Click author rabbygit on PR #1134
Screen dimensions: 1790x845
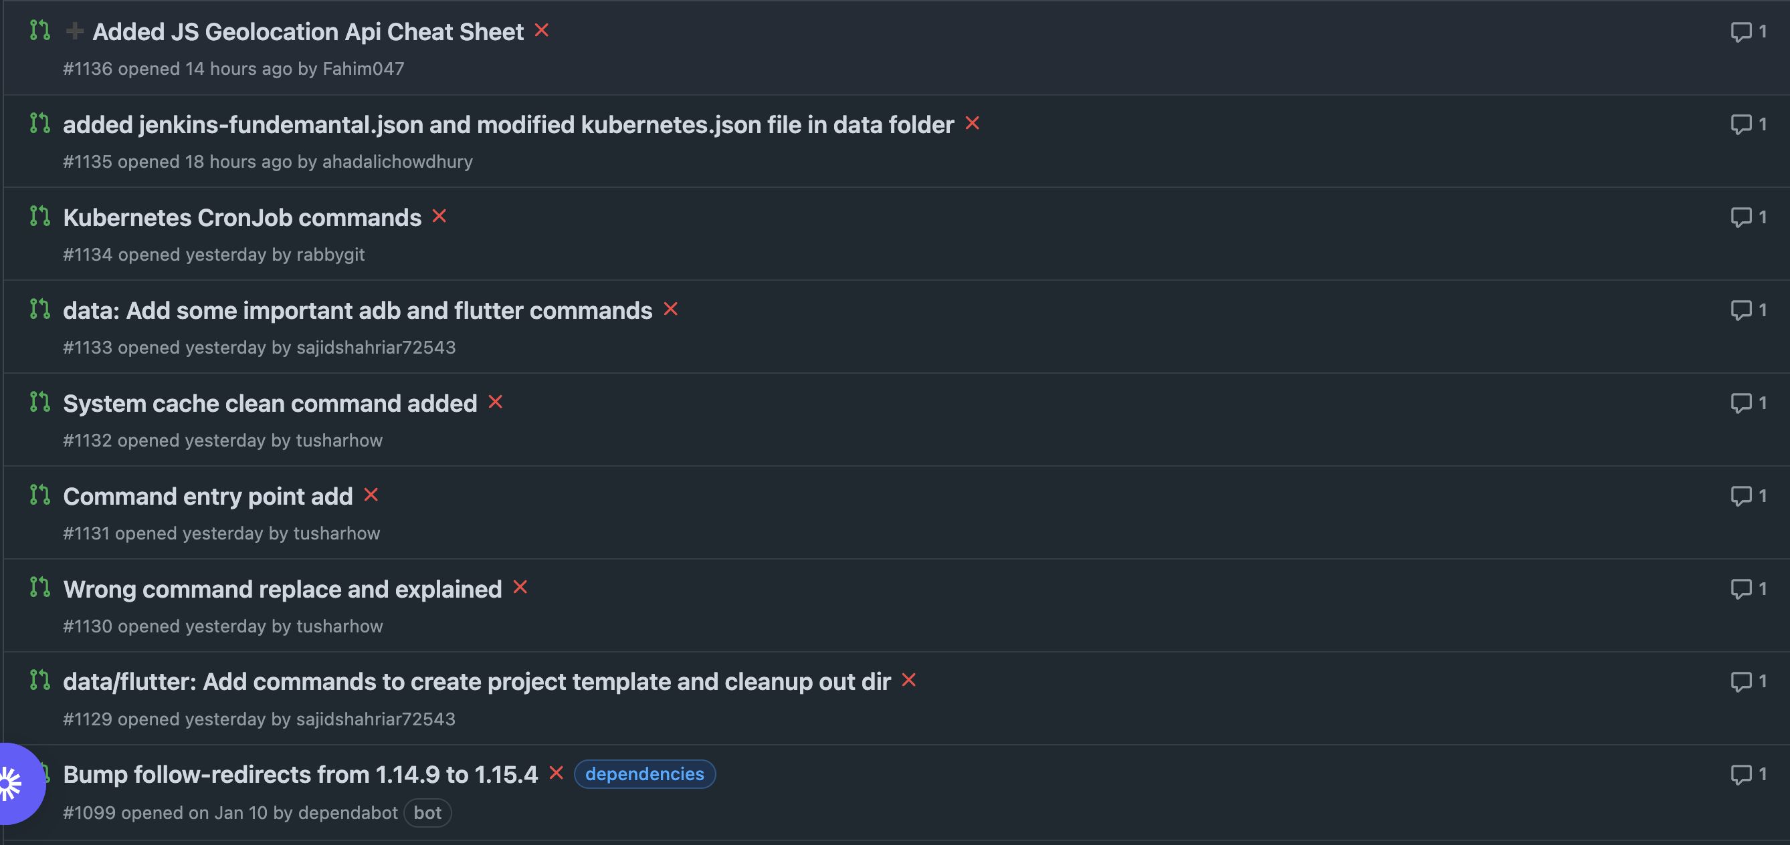coord(330,255)
